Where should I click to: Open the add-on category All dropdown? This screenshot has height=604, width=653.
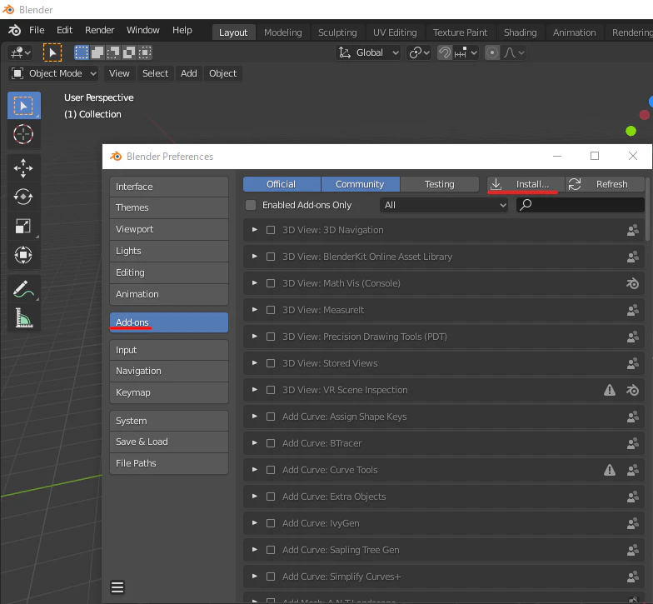point(444,205)
